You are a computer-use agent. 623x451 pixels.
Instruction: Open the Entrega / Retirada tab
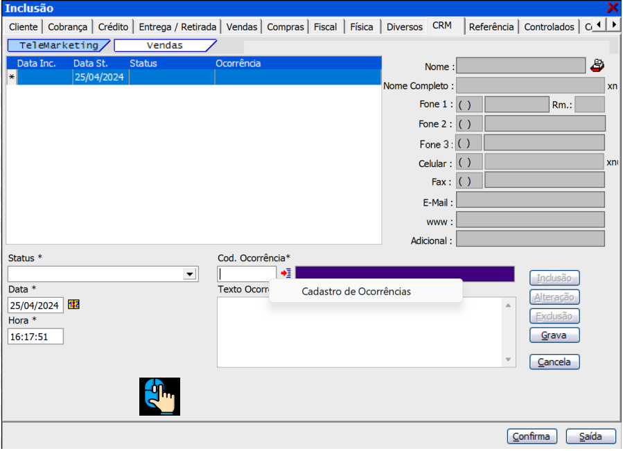click(177, 27)
